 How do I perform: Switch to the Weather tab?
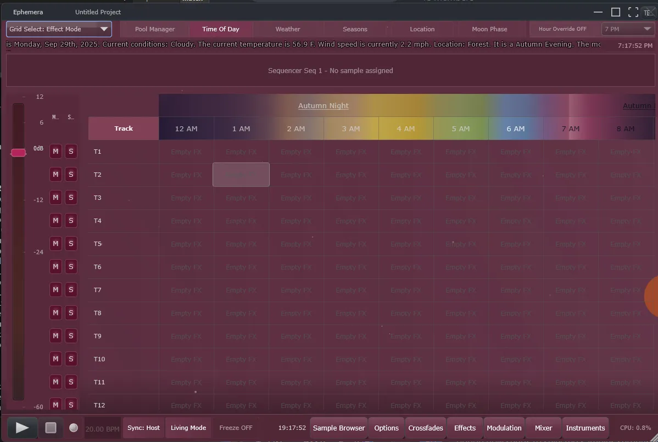[x=288, y=29]
